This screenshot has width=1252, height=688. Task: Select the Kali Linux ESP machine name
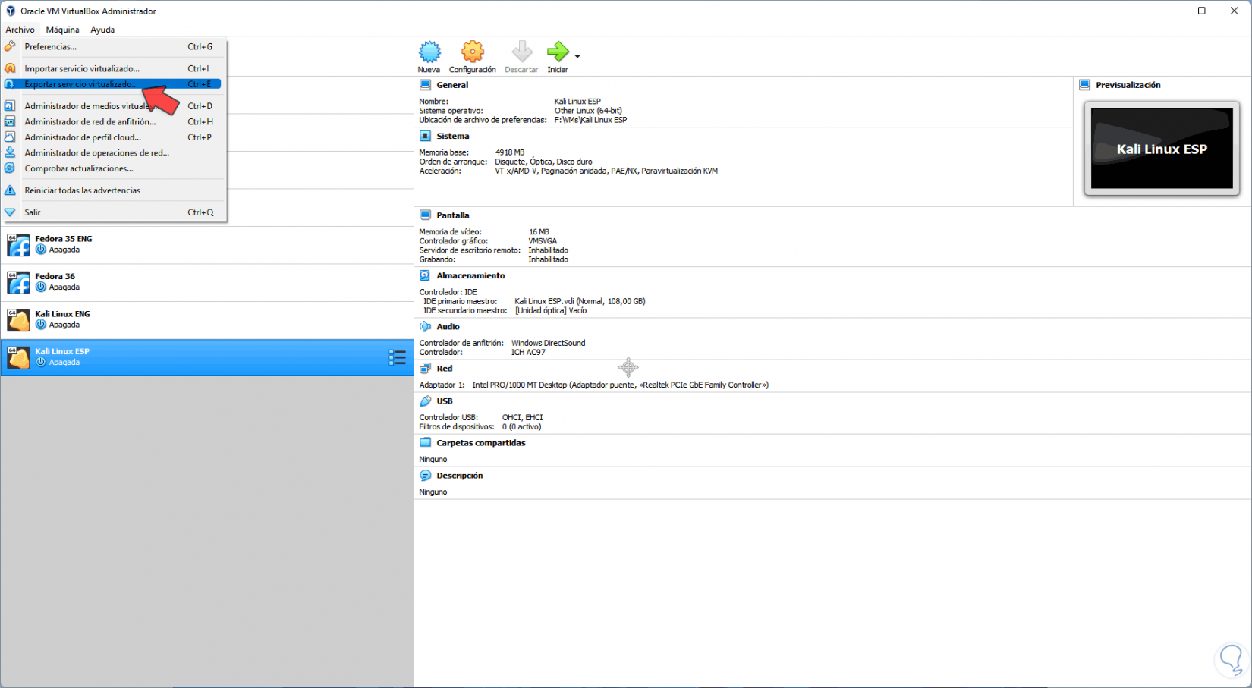[62, 351]
